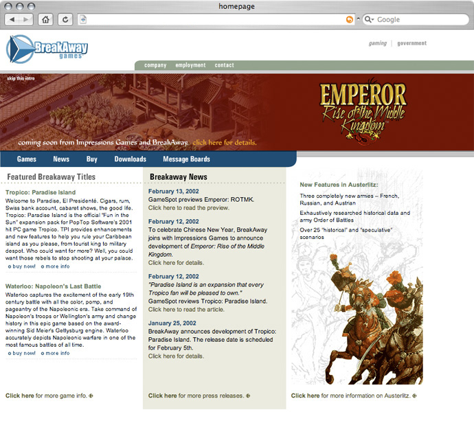
Task: Follow click here for details banner link
Action: pos(225,142)
